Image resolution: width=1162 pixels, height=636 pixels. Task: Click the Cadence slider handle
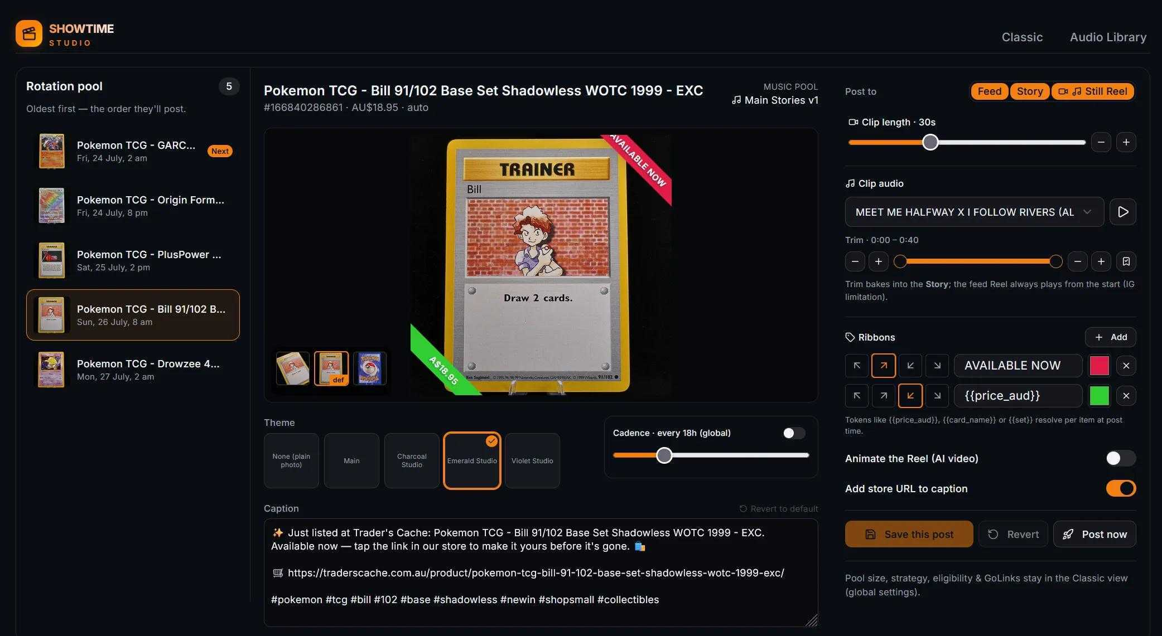(x=664, y=455)
